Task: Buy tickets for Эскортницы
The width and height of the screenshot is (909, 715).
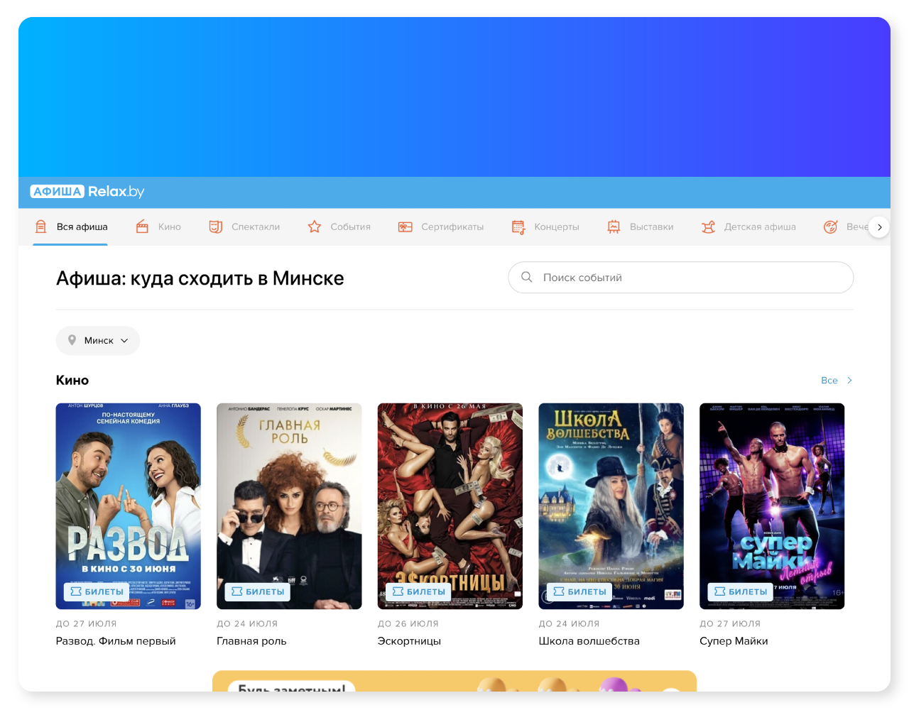Action: [x=418, y=591]
